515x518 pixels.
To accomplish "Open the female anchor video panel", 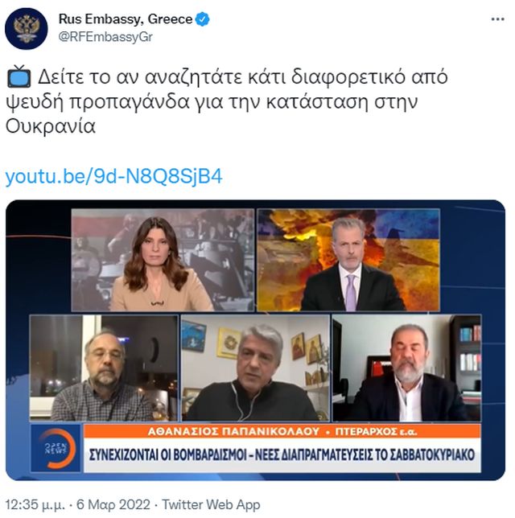I will pos(163,260).
